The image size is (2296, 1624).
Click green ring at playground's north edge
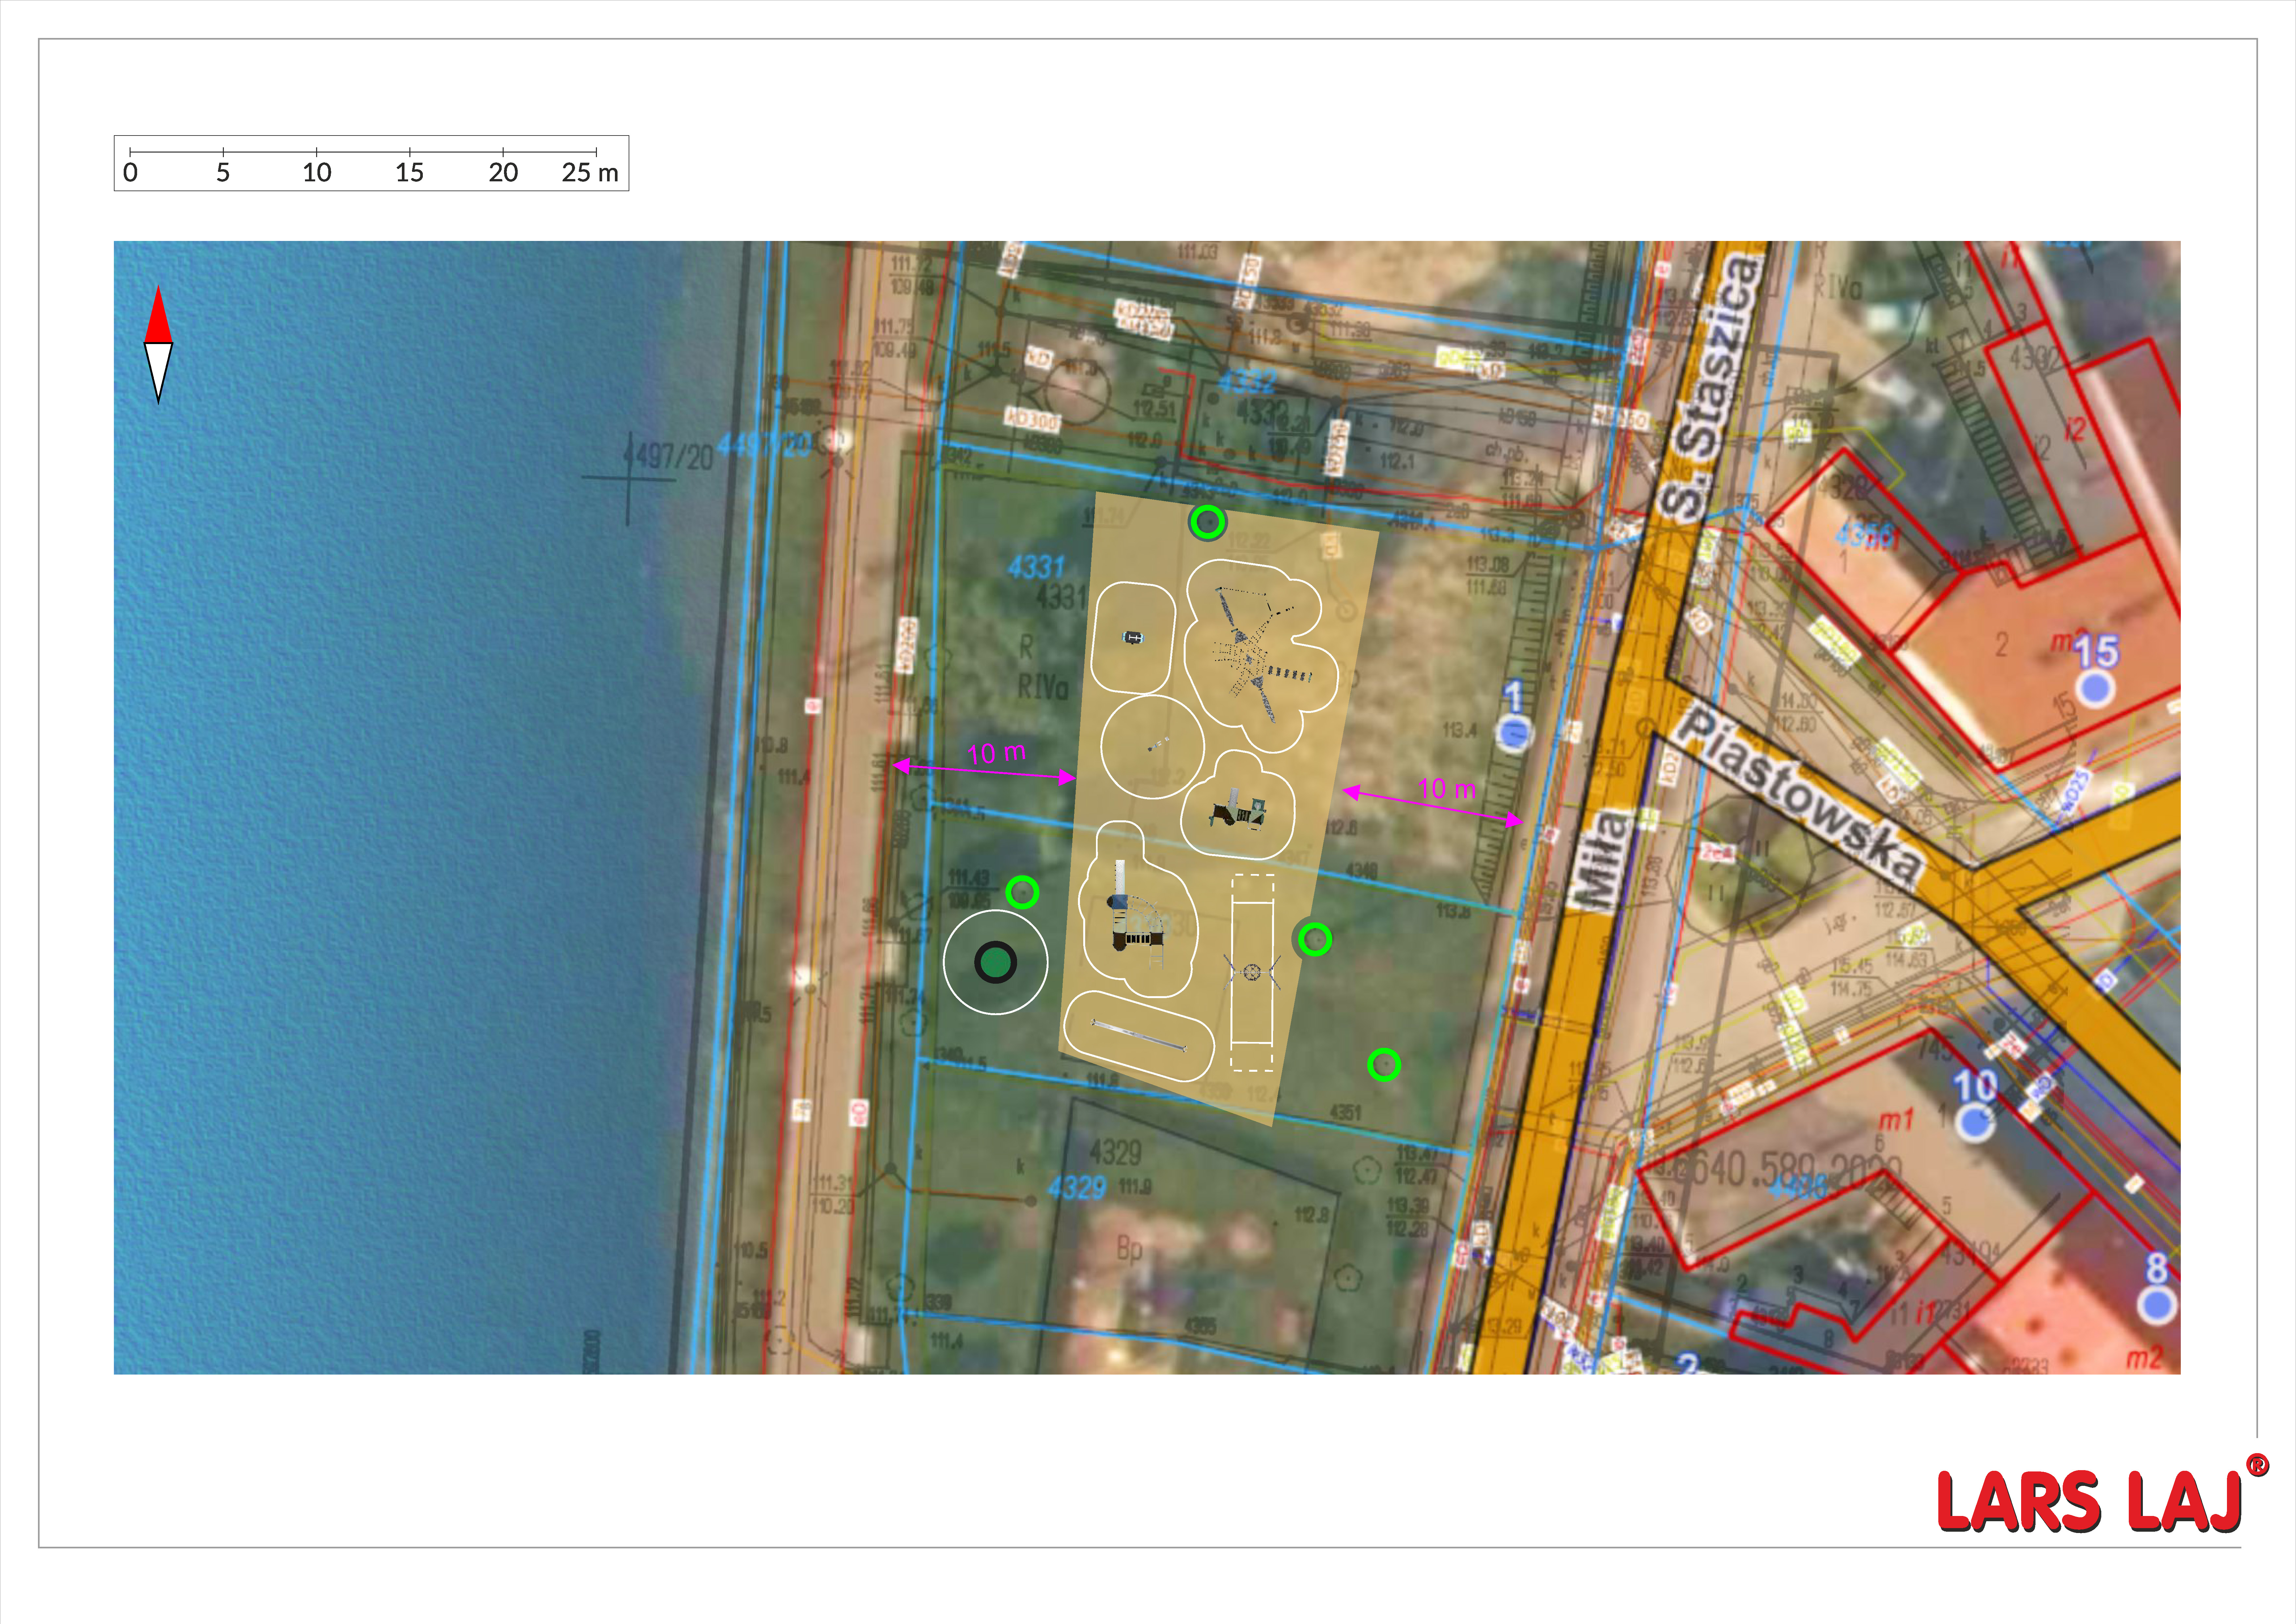1208,522
